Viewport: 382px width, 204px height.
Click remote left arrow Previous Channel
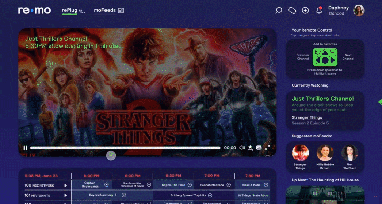coord(318,60)
